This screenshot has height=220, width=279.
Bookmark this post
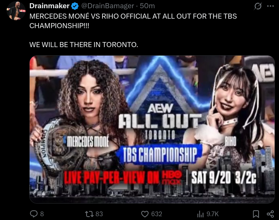coord(256,214)
